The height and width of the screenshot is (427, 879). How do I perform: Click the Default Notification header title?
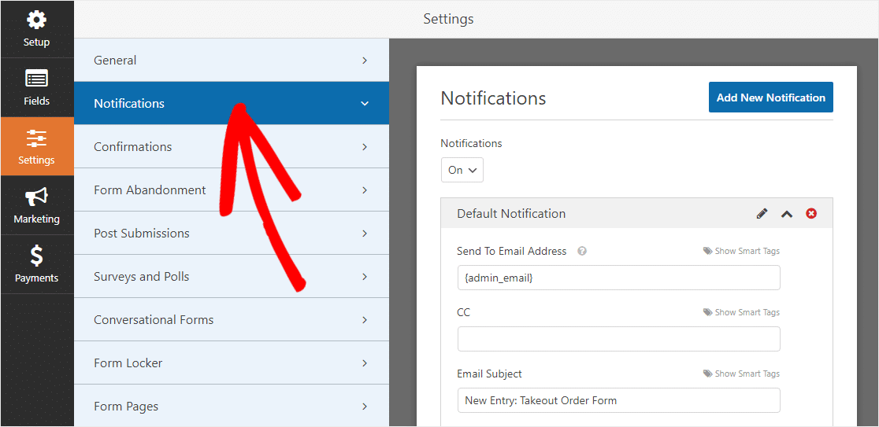point(511,213)
